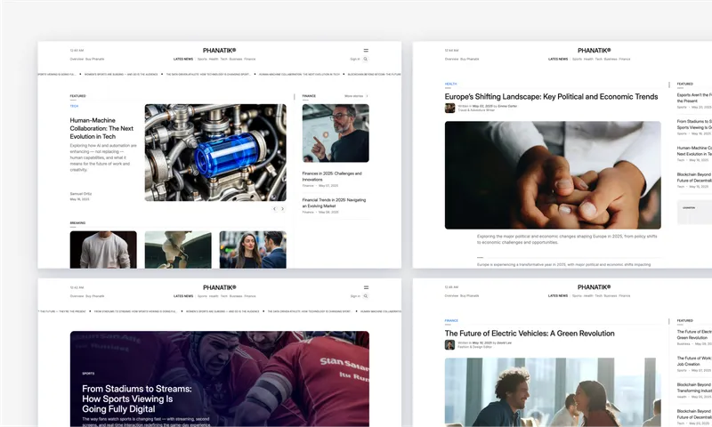
Task: Select HEALTH category tag above Europe headline
Action: click(450, 85)
